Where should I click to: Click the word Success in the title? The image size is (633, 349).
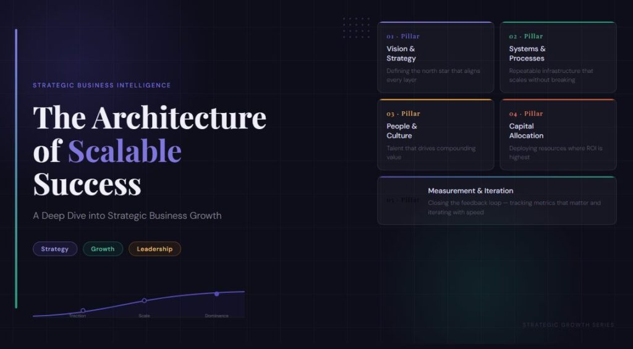tap(87, 184)
